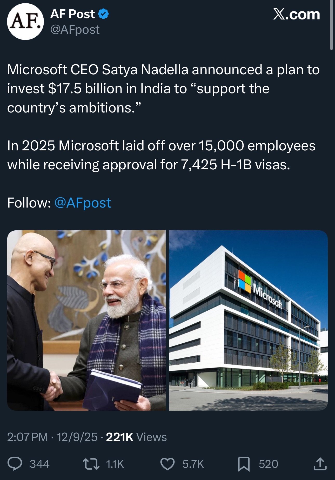Open the AF Post profile avatar
Viewport: 335px width, 480px height.
click(x=25, y=22)
